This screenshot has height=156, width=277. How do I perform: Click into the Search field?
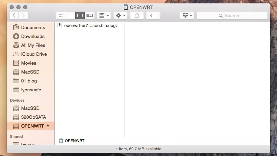pos(232,15)
